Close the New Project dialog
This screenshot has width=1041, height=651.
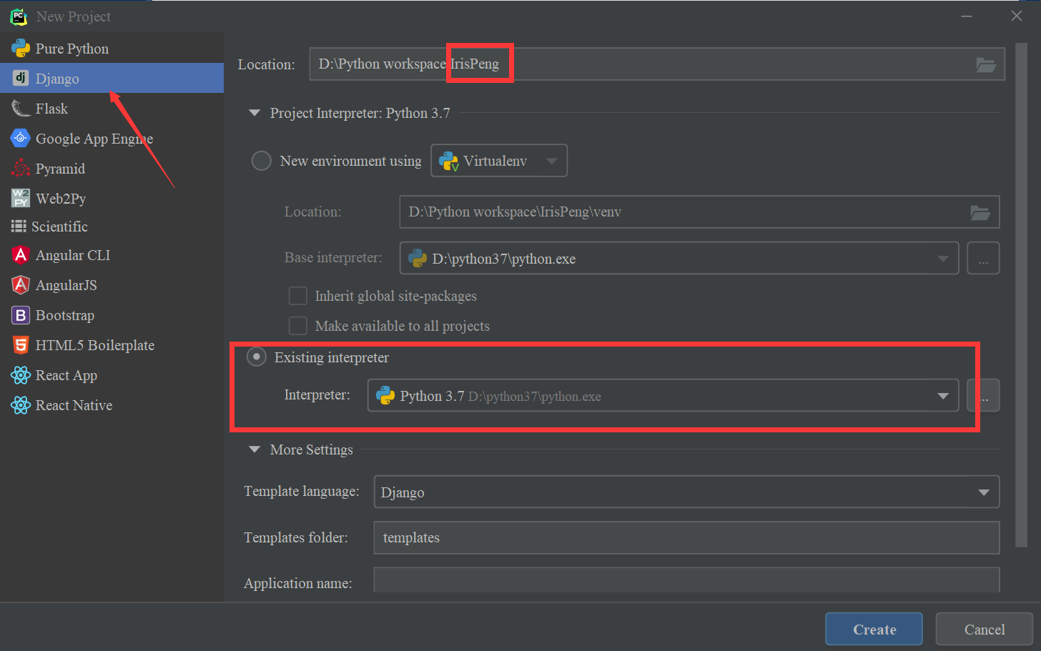1016,16
